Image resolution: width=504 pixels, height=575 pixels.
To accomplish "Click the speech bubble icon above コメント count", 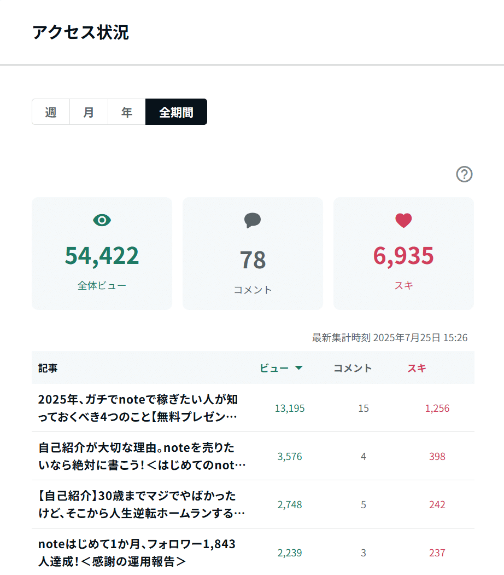I will [x=253, y=220].
